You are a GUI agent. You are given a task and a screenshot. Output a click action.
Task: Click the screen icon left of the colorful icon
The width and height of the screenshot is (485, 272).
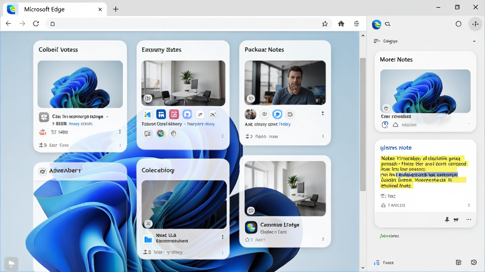[148, 134]
